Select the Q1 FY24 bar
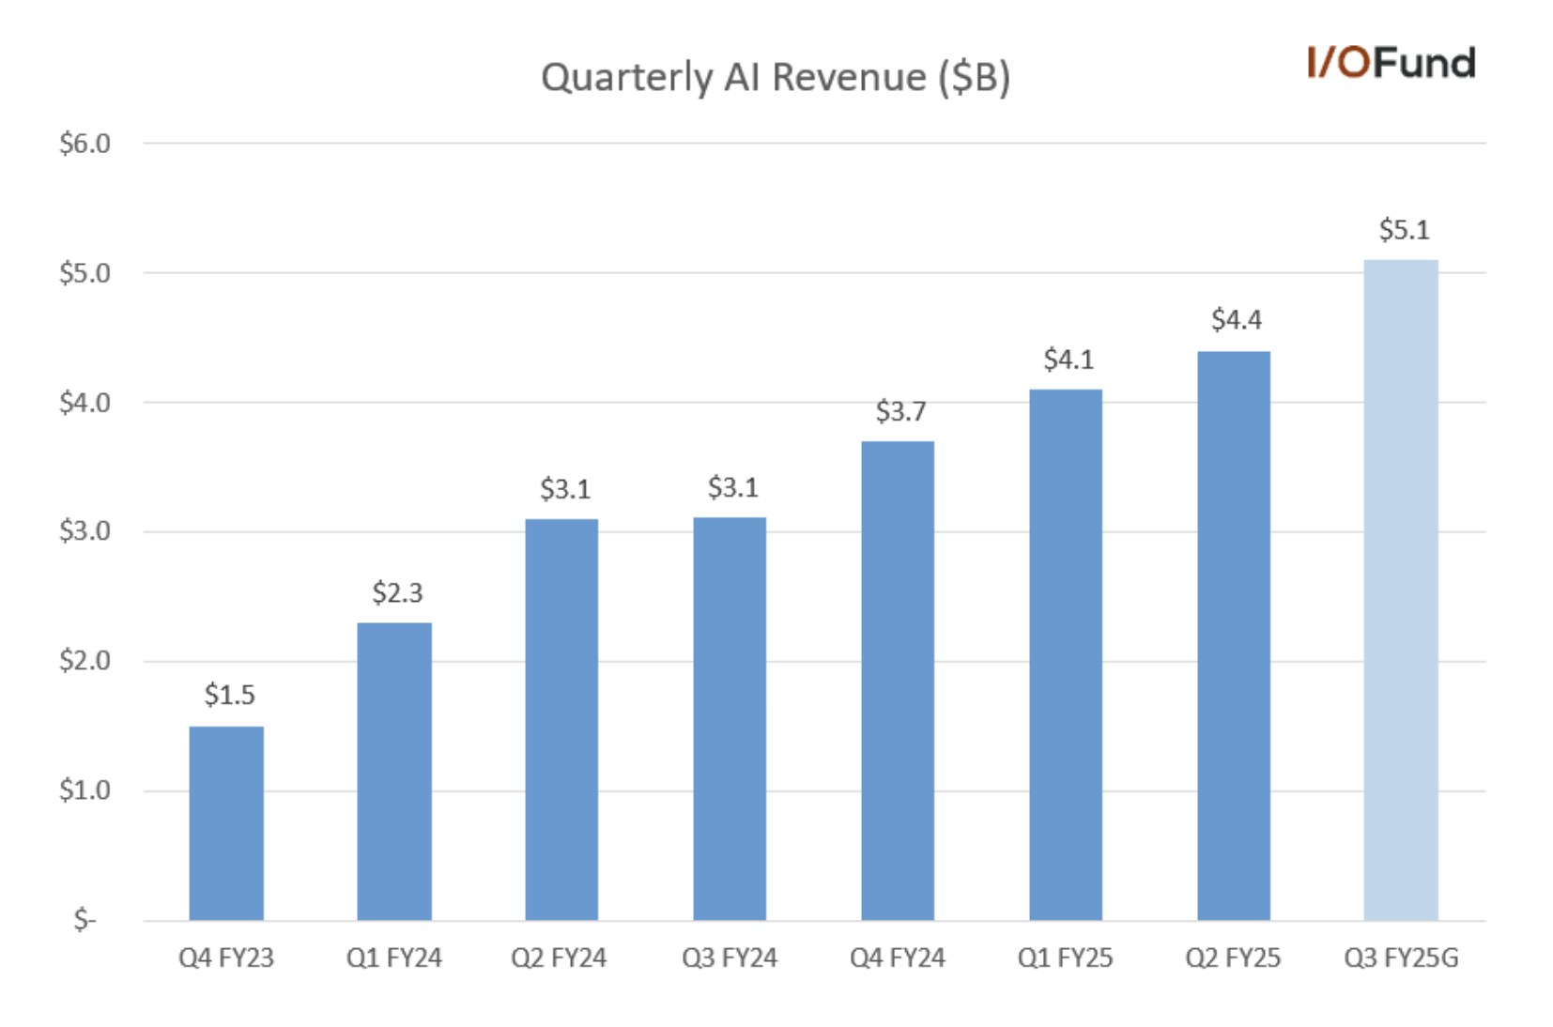This screenshot has height=1027, width=1553. click(394, 770)
